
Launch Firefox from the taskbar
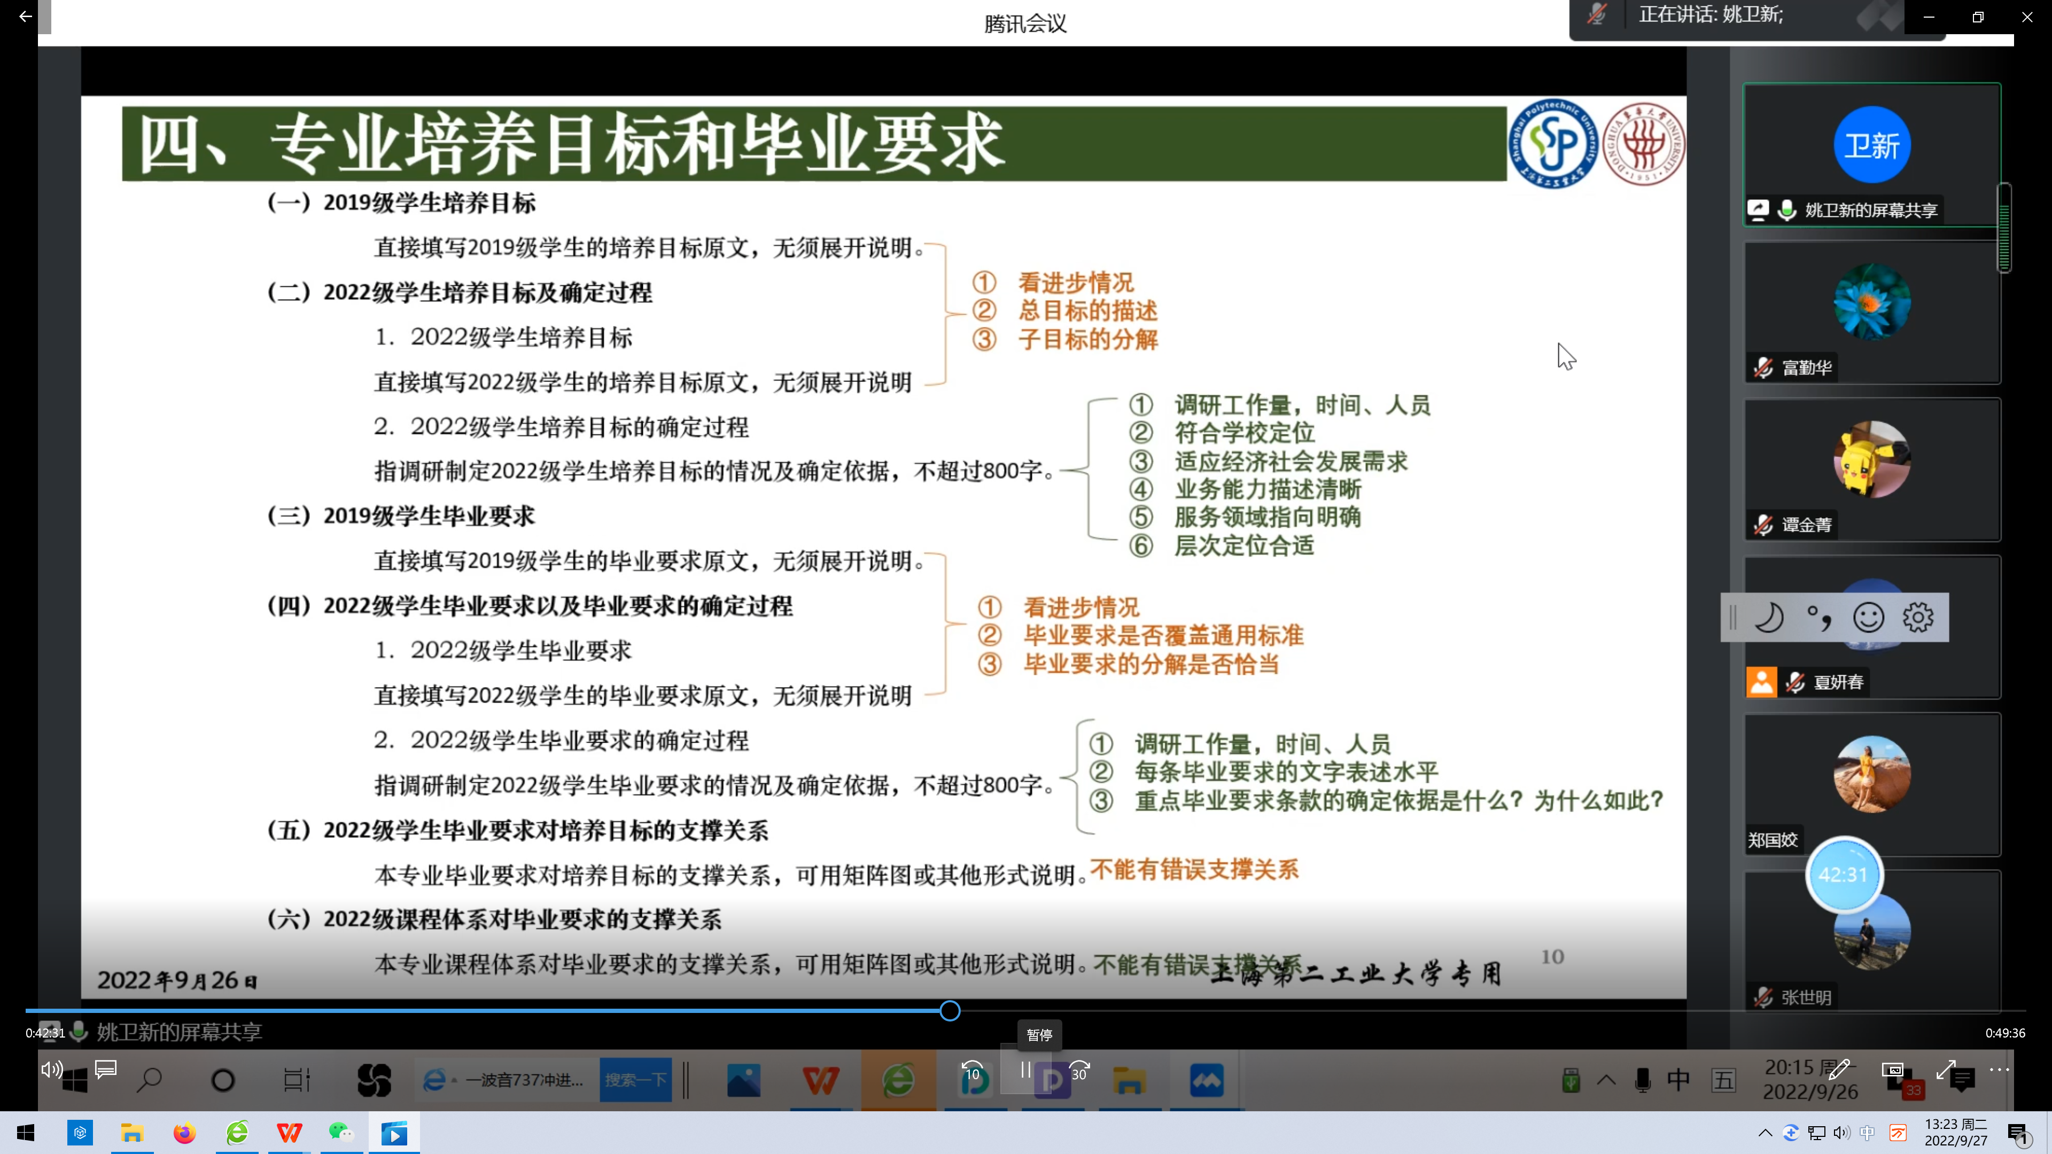click(x=184, y=1133)
